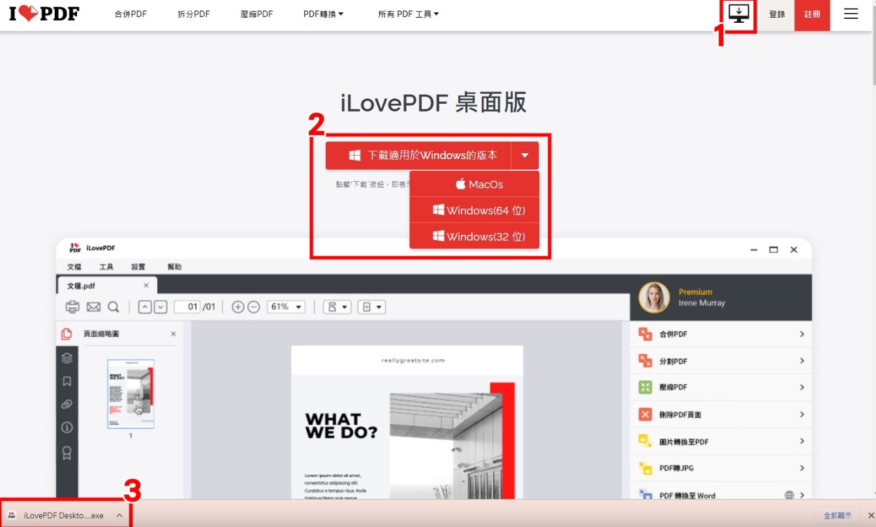Screen dimensions: 876x527
Task: Toggle the download button dropdown arrow
Action: click(x=525, y=156)
